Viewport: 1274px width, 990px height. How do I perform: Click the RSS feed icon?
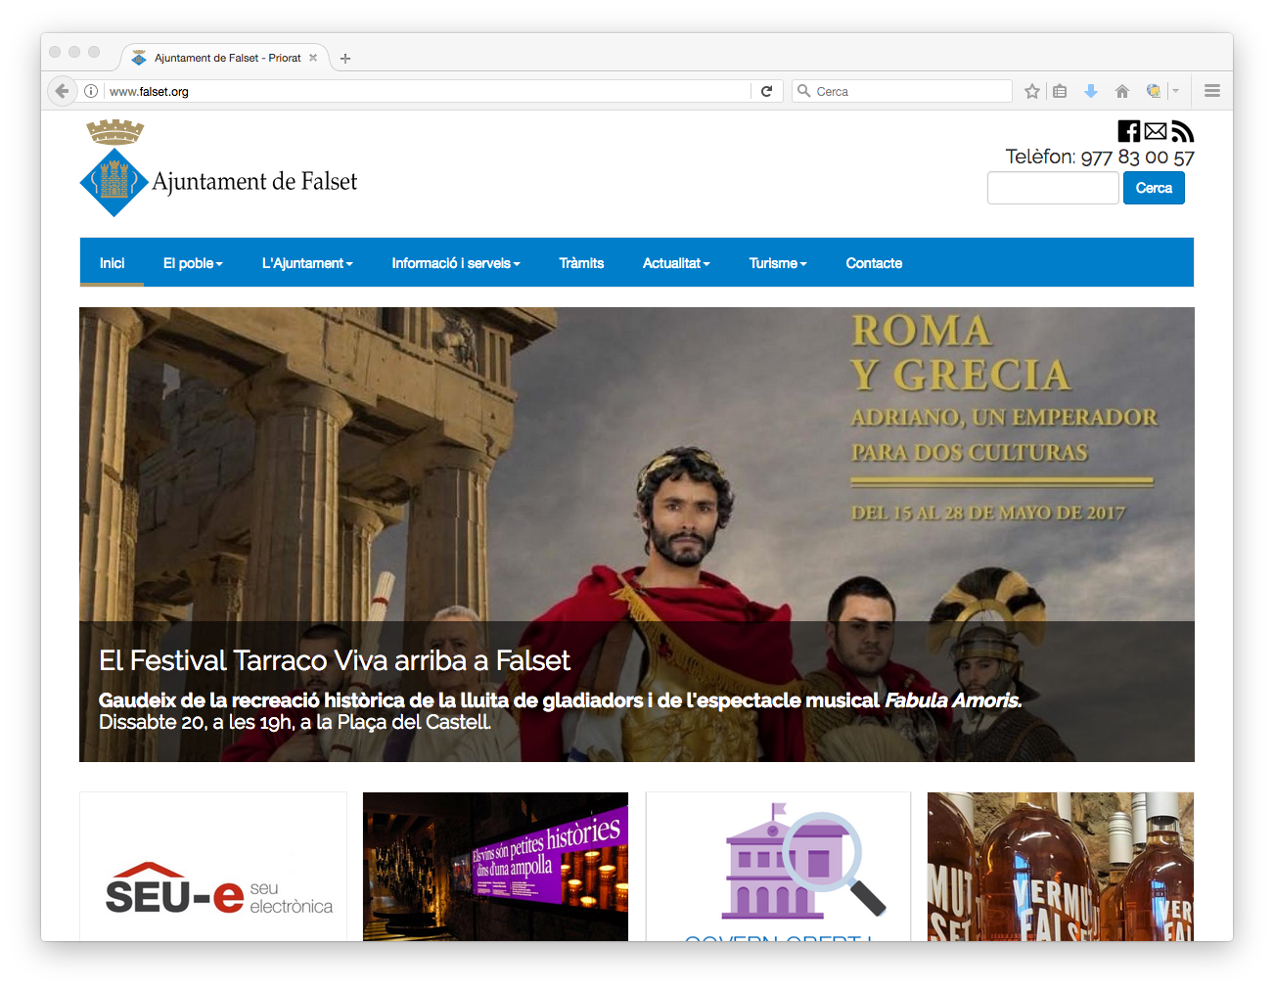[x=1183, y=131]
